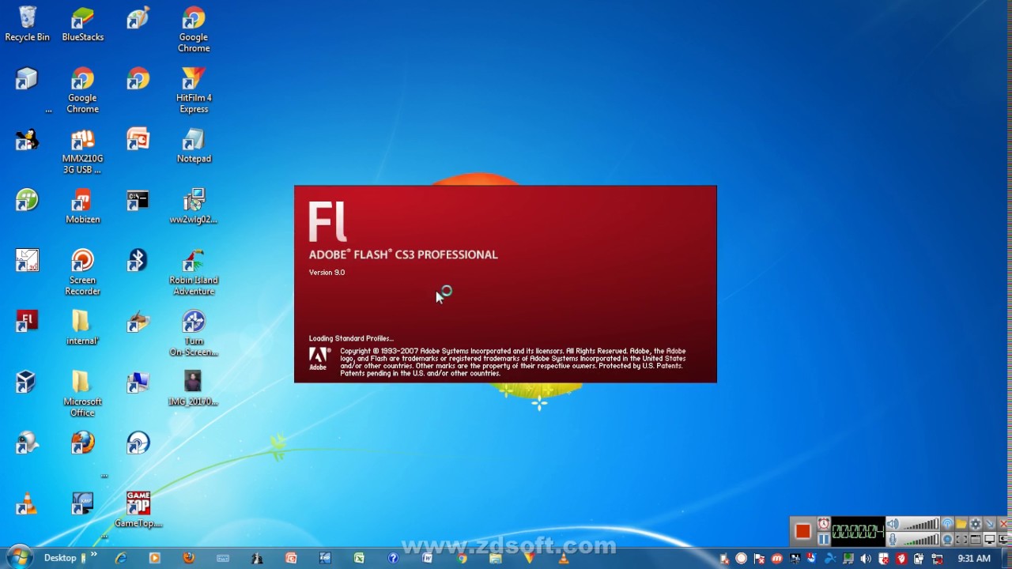Click 'Loading Standard Profiles...' status text
The width and height of the screenshot is (1012, 569).
pos(351,338)
